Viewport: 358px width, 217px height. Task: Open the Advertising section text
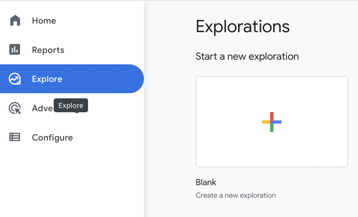tap(42, 108)
